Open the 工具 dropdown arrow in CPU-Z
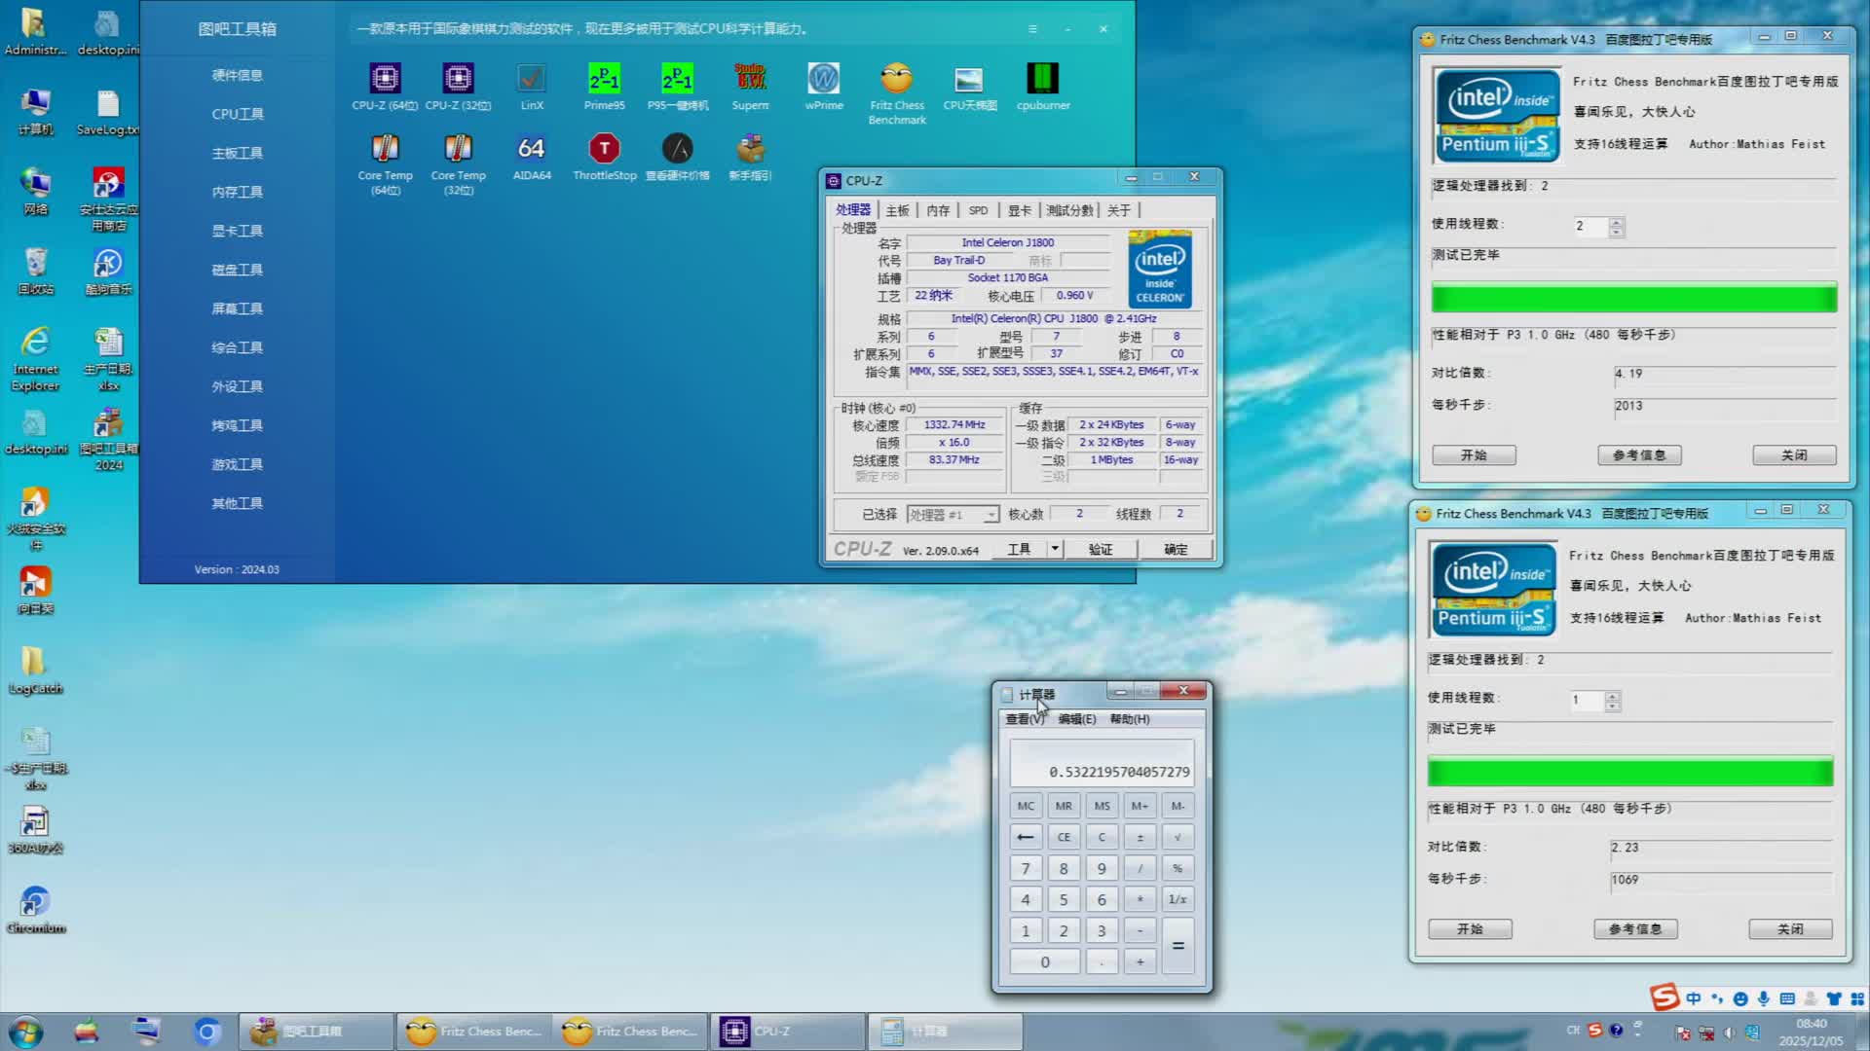1870x1051 pixels. point(1054,549)
